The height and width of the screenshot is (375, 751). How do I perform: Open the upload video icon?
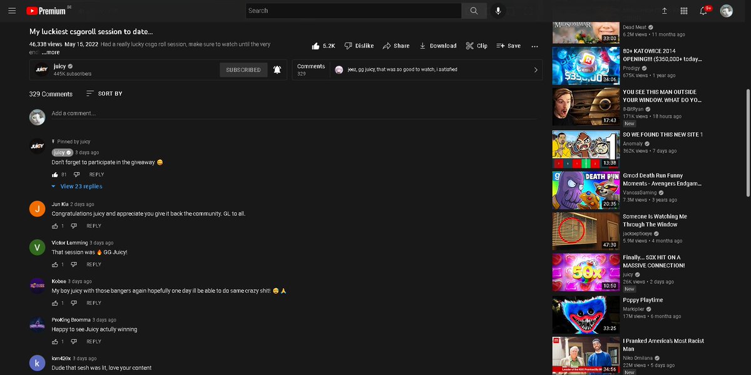(x=664, y=11)
